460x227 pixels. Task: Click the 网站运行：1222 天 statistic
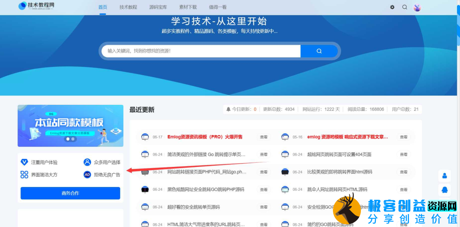point(321,109)
